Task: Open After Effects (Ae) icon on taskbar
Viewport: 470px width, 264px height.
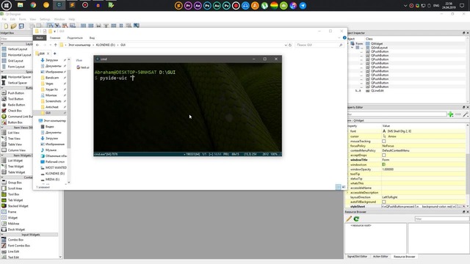Action: (x=198, y=5)
